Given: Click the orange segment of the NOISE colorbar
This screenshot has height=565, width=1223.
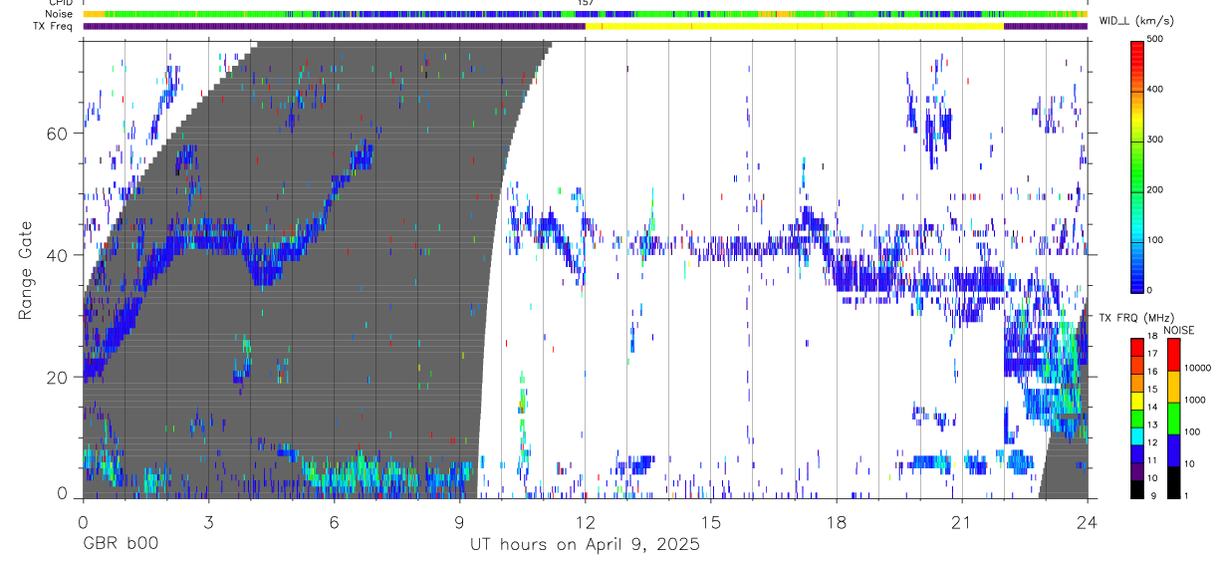Looking at the screenshot, I should tap(1173, 387).
